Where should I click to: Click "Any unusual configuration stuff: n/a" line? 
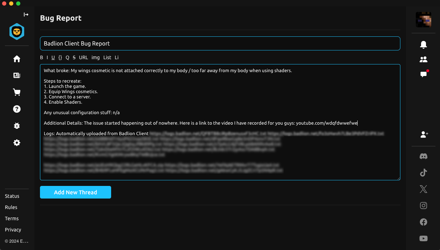(82, 113)
